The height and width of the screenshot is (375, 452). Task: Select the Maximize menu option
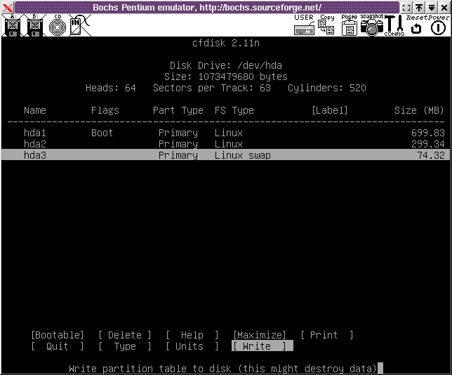[259, 335]
